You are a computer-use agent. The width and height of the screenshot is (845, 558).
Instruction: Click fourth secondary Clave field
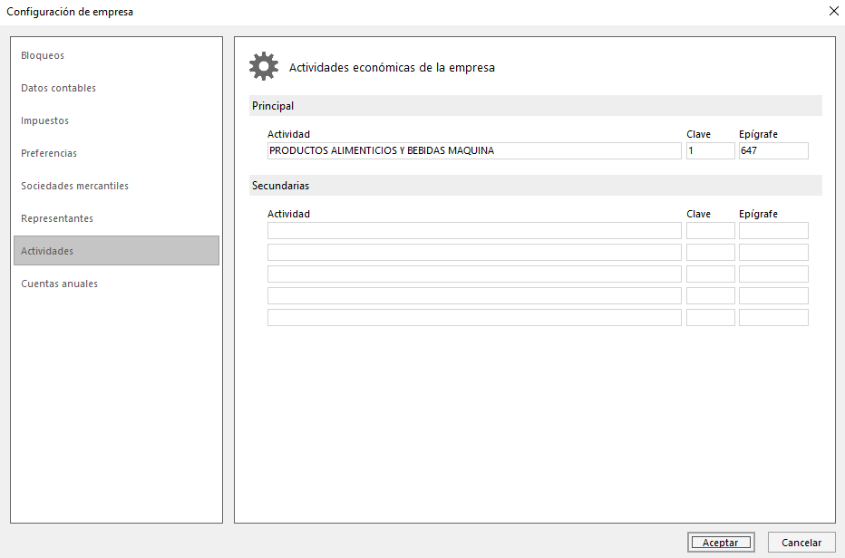coord(710,295)
